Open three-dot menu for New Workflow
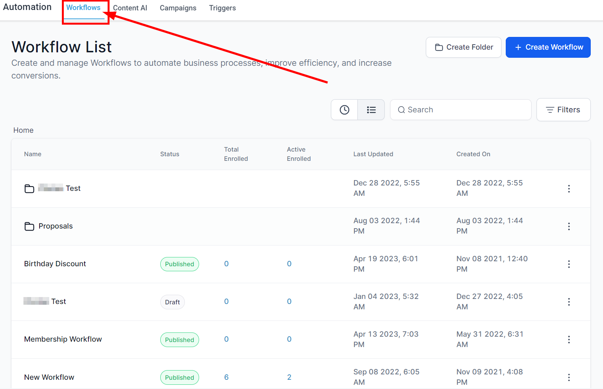The image size is (603, 389). click(569, 377)
